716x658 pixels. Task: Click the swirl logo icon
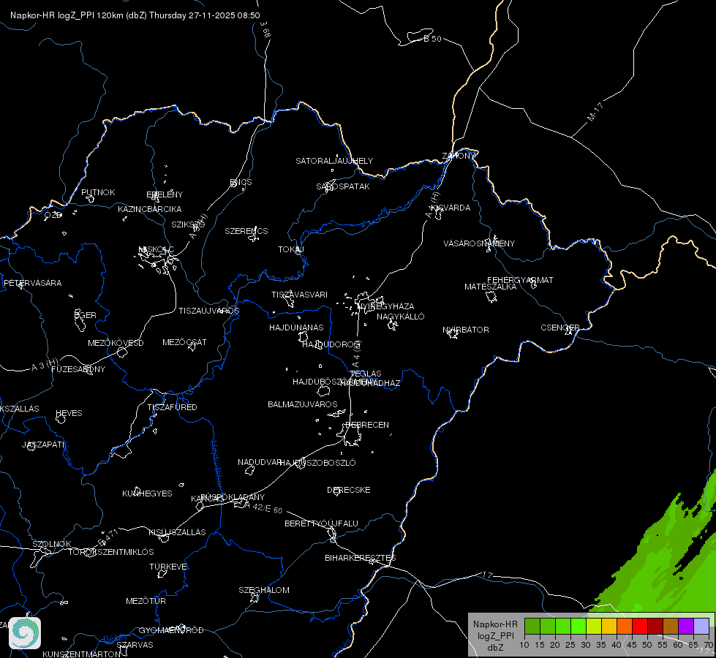(25, 633)
